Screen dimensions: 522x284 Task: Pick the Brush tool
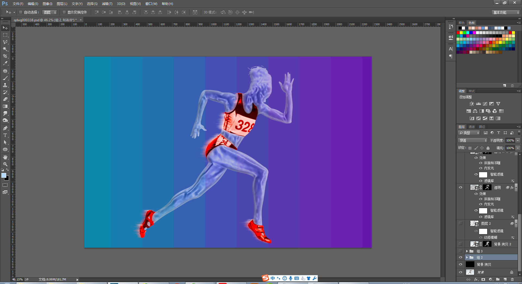(5, 78)
